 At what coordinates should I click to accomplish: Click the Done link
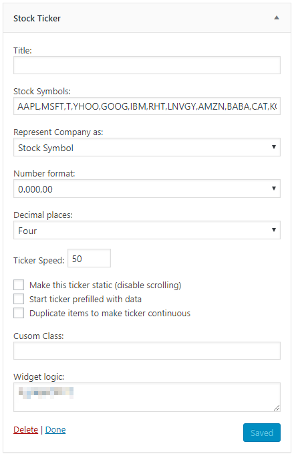(x=55, y=430)
